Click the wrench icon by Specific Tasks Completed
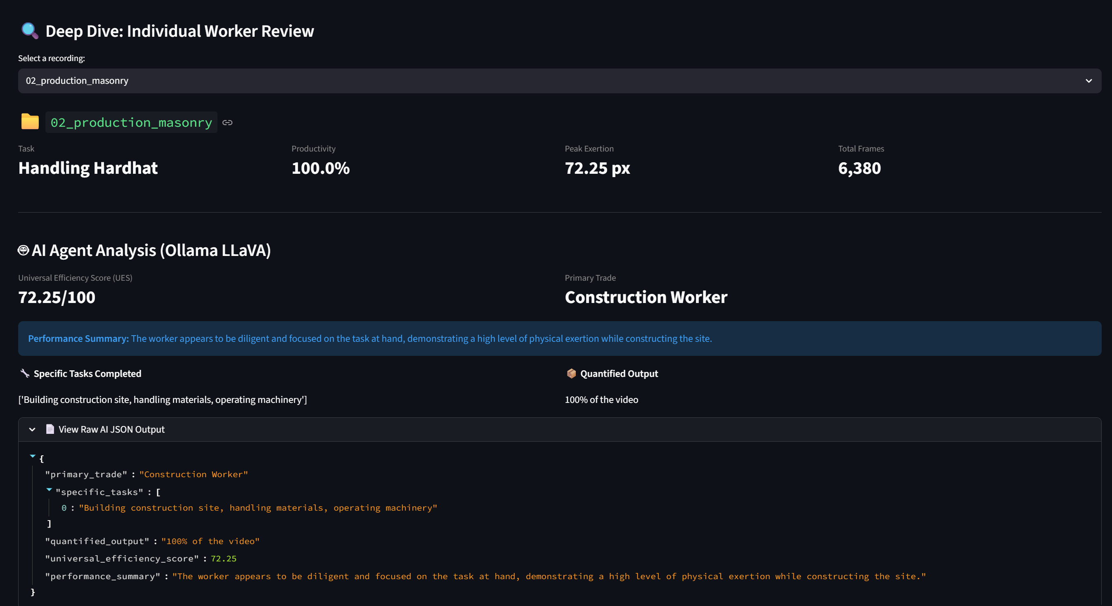The height and width of the screenshot is (606, 1112). 25,373
